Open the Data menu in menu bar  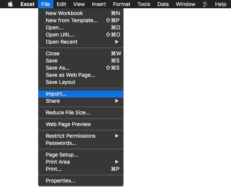click(x=163, y=4)
